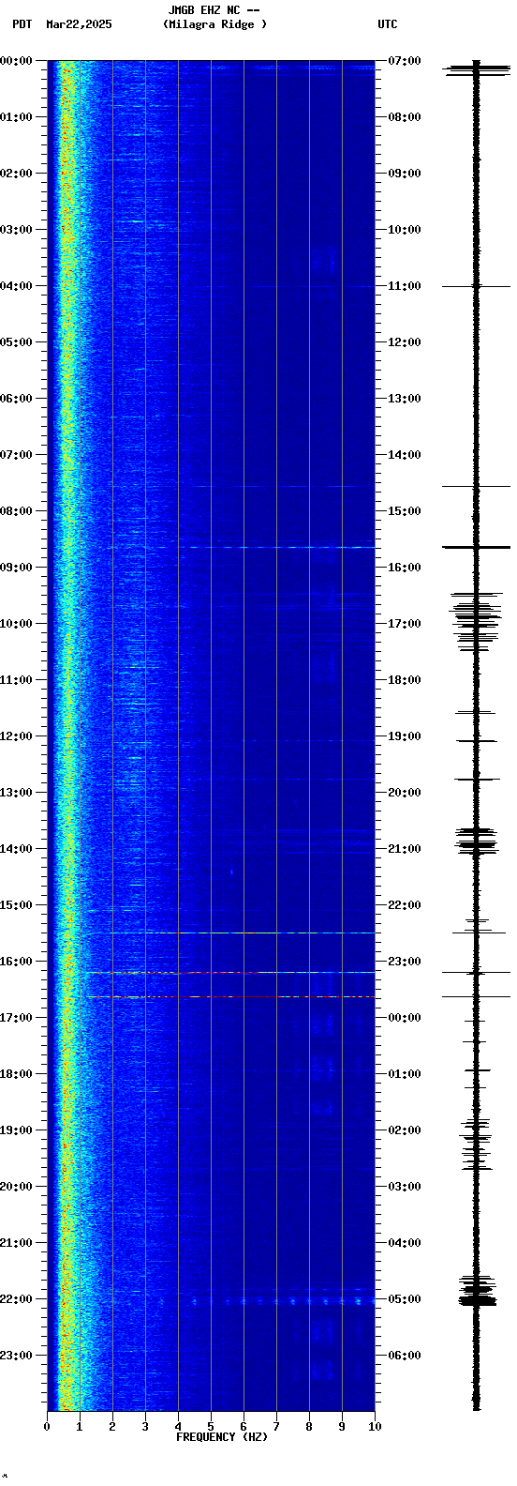This screenshot has width=517, height=1486.
Task: Click the UTC '04:00' label on right axis
Action: (404, 1243)
